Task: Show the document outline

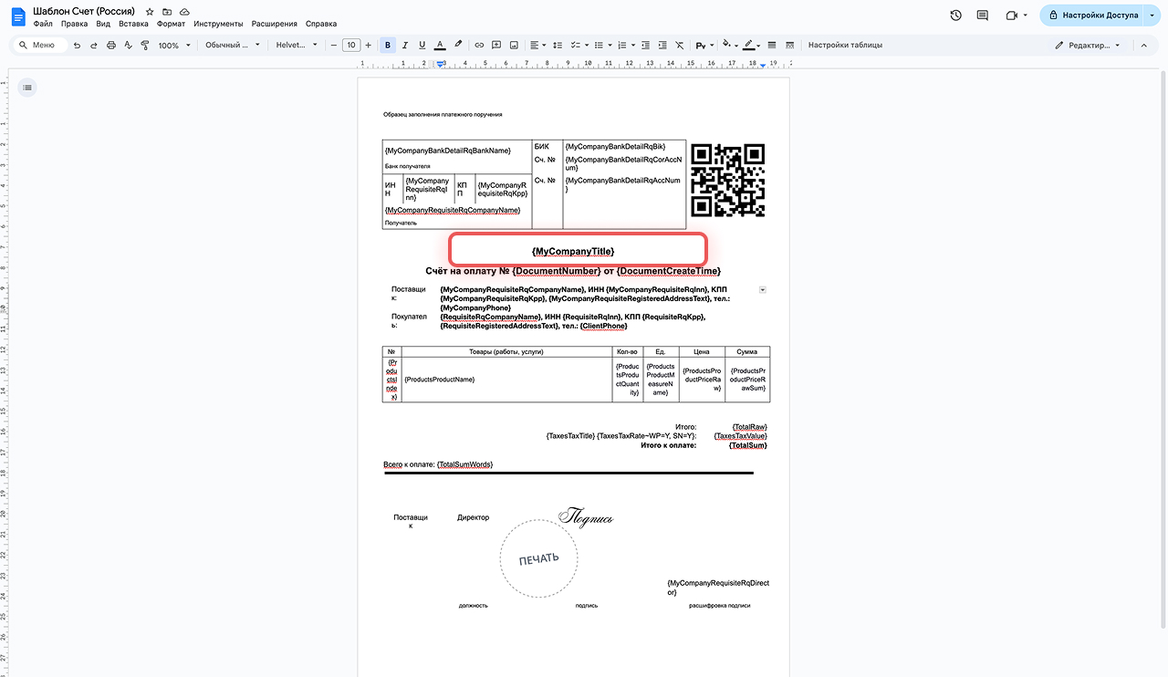Action: [x=27, y=88]
